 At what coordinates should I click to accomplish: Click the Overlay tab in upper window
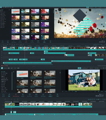click(32, 41)
